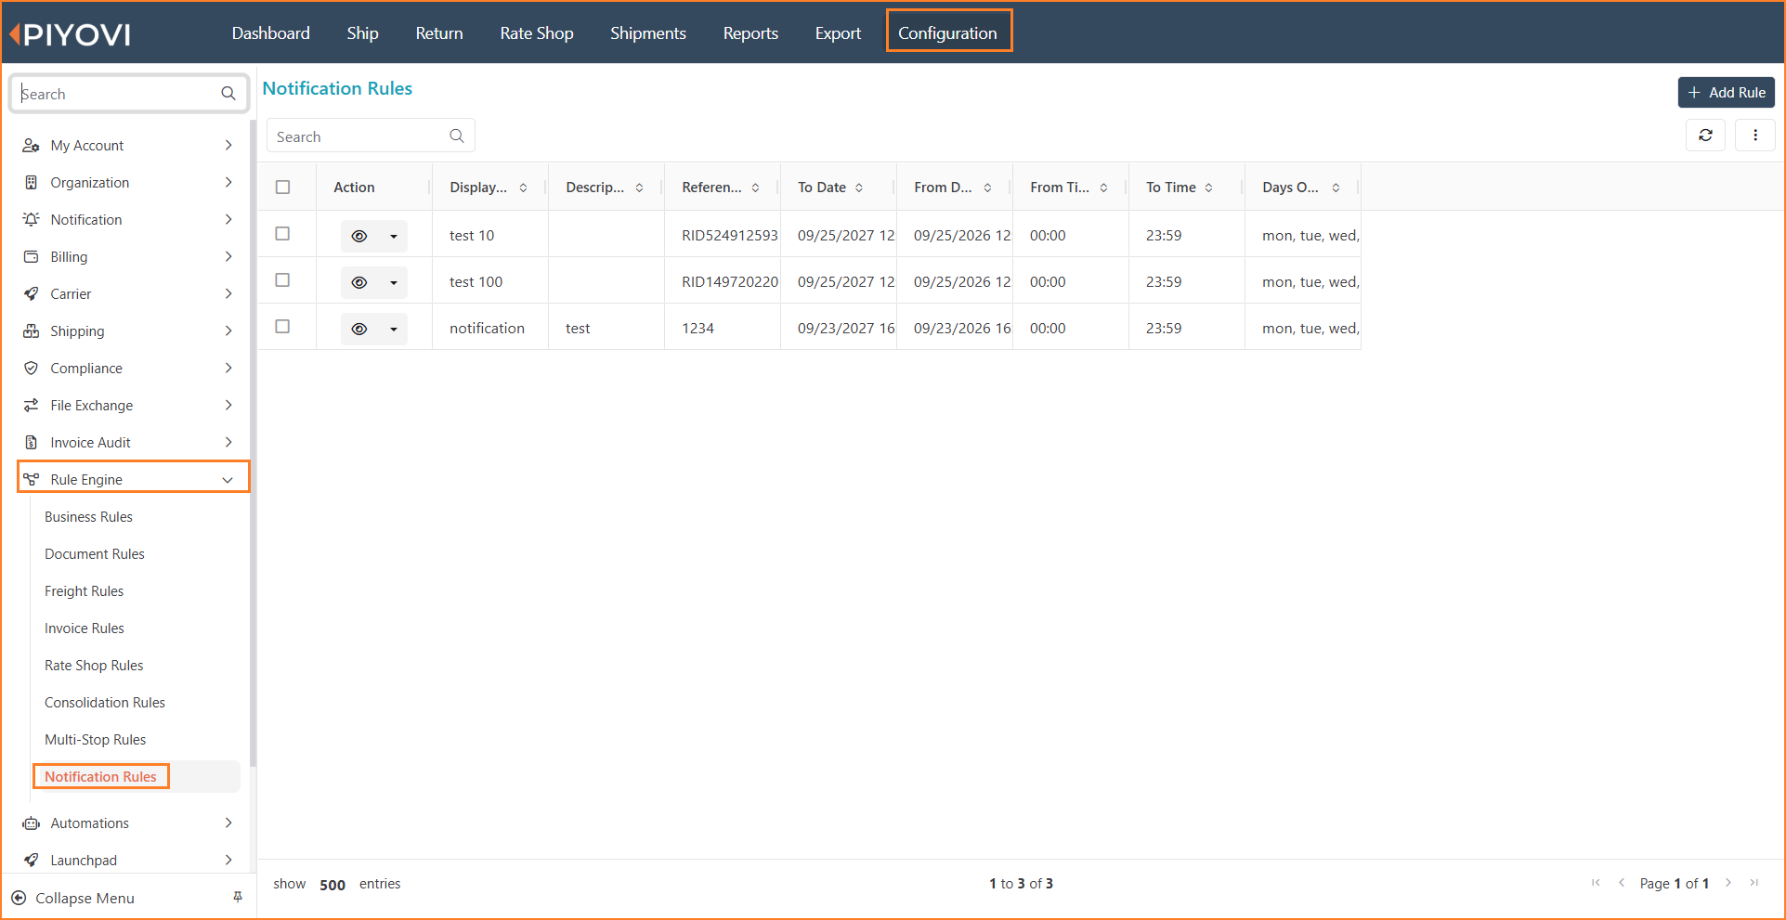This screenshot has width=1786, height=920.
Task: Open Business Rules in sidebar
Action: pyautogui.click(x=88, y=517)
